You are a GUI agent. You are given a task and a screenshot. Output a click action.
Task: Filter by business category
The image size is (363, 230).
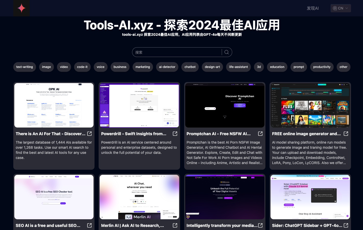[x=120, y=67]
